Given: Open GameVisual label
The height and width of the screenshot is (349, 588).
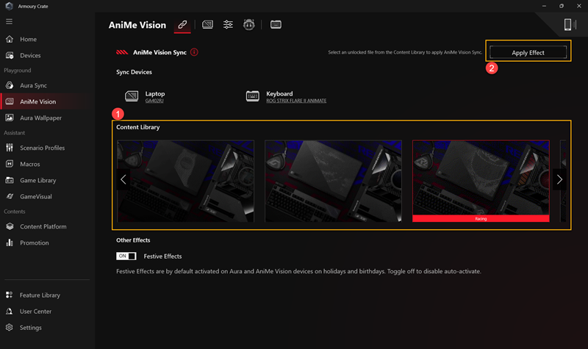Looking at the screenshot, I should [36, 196].
